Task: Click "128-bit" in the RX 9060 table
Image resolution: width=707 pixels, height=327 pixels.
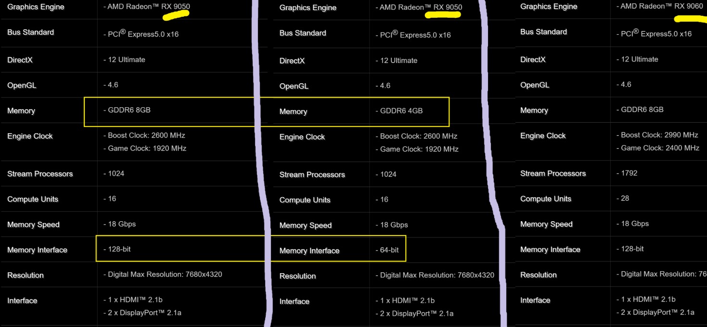Action: (632, 249)
